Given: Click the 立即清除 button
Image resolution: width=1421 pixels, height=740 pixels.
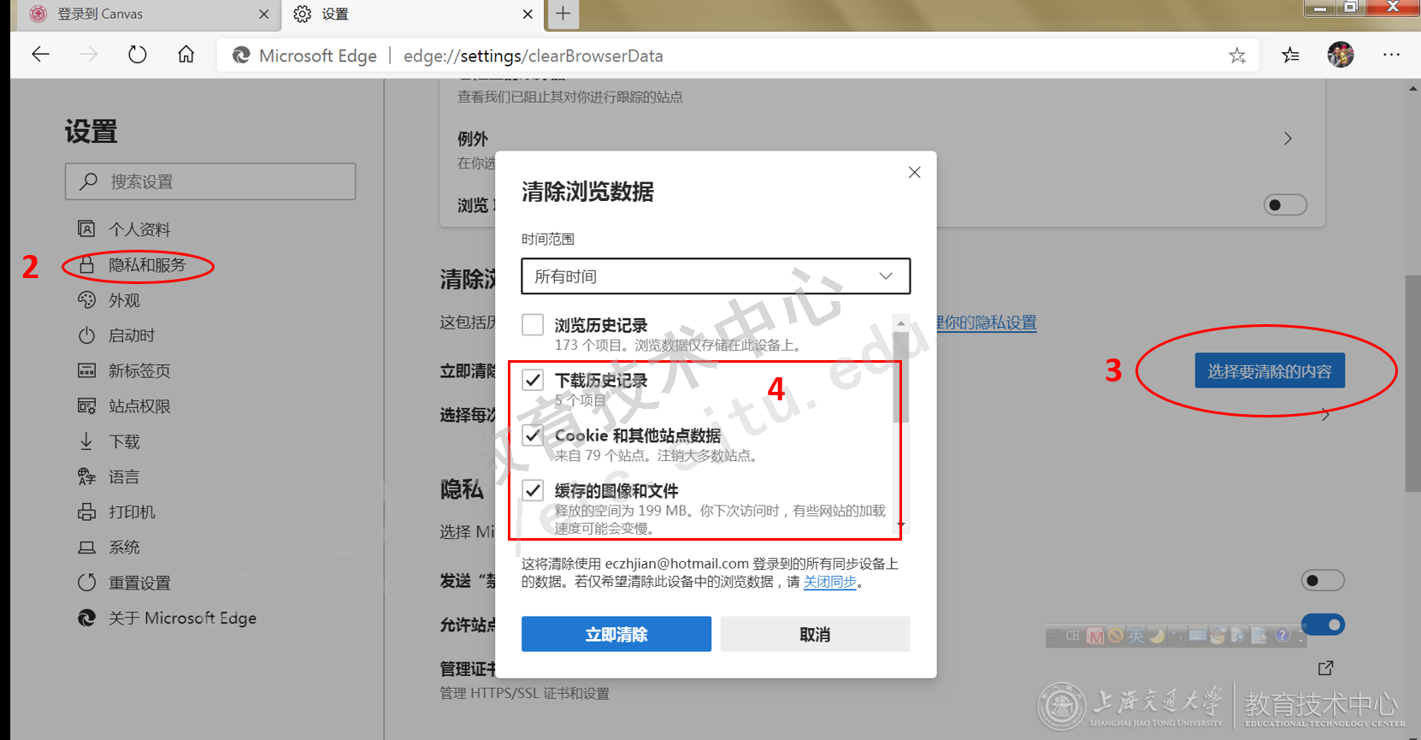Looking at the screenshot, I should pyautogui.click(x=616, y=634).
